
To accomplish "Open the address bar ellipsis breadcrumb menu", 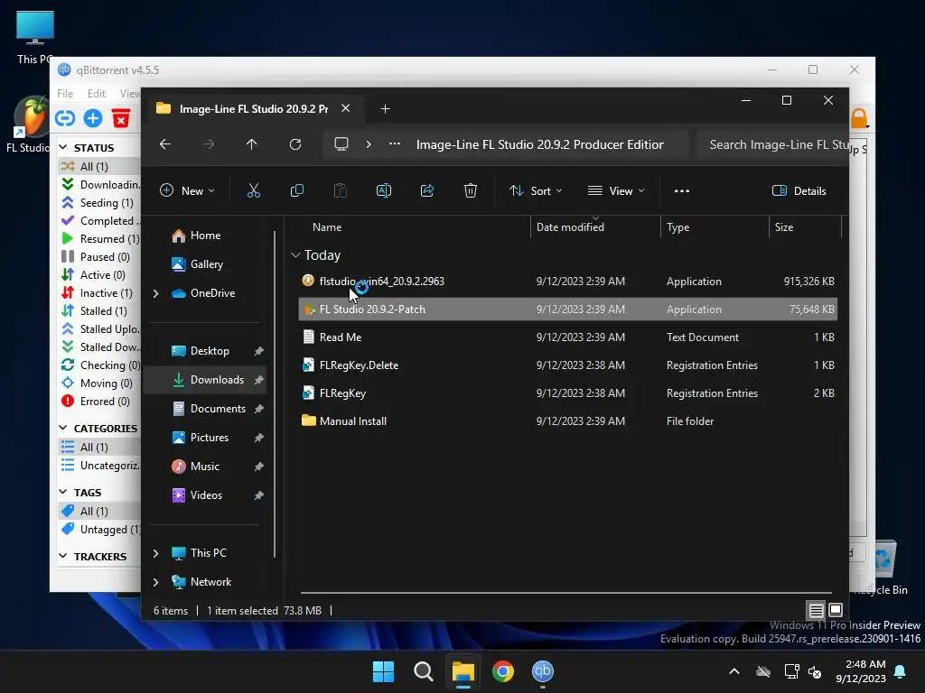I will pyautogui.click(x=395, y=143).
